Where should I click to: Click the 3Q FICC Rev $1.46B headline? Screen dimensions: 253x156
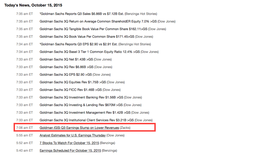[x=71, y=90]
